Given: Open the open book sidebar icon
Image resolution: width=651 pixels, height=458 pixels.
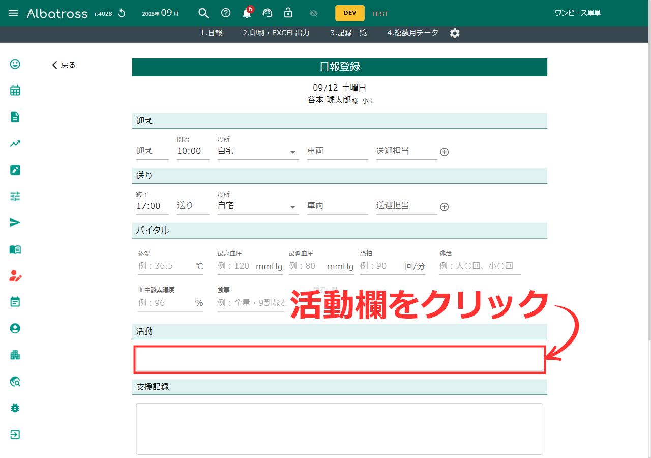Looking at the screenshot, I should coord(15,249).
